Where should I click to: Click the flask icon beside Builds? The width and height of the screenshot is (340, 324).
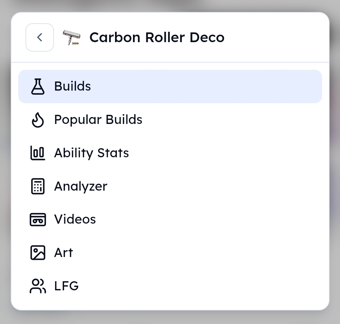click(x=38, y=87)
